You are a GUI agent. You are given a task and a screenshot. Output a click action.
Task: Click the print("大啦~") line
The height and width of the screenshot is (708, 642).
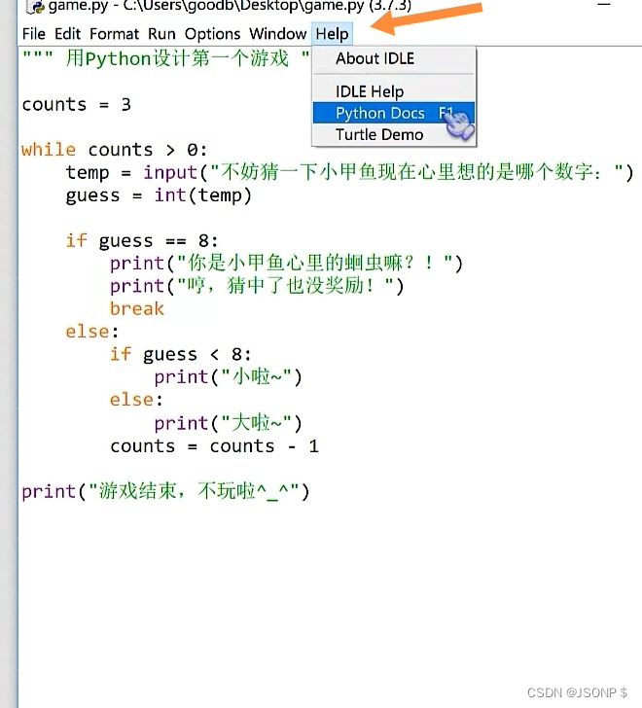pyautogui.click(x=228, y=423)
